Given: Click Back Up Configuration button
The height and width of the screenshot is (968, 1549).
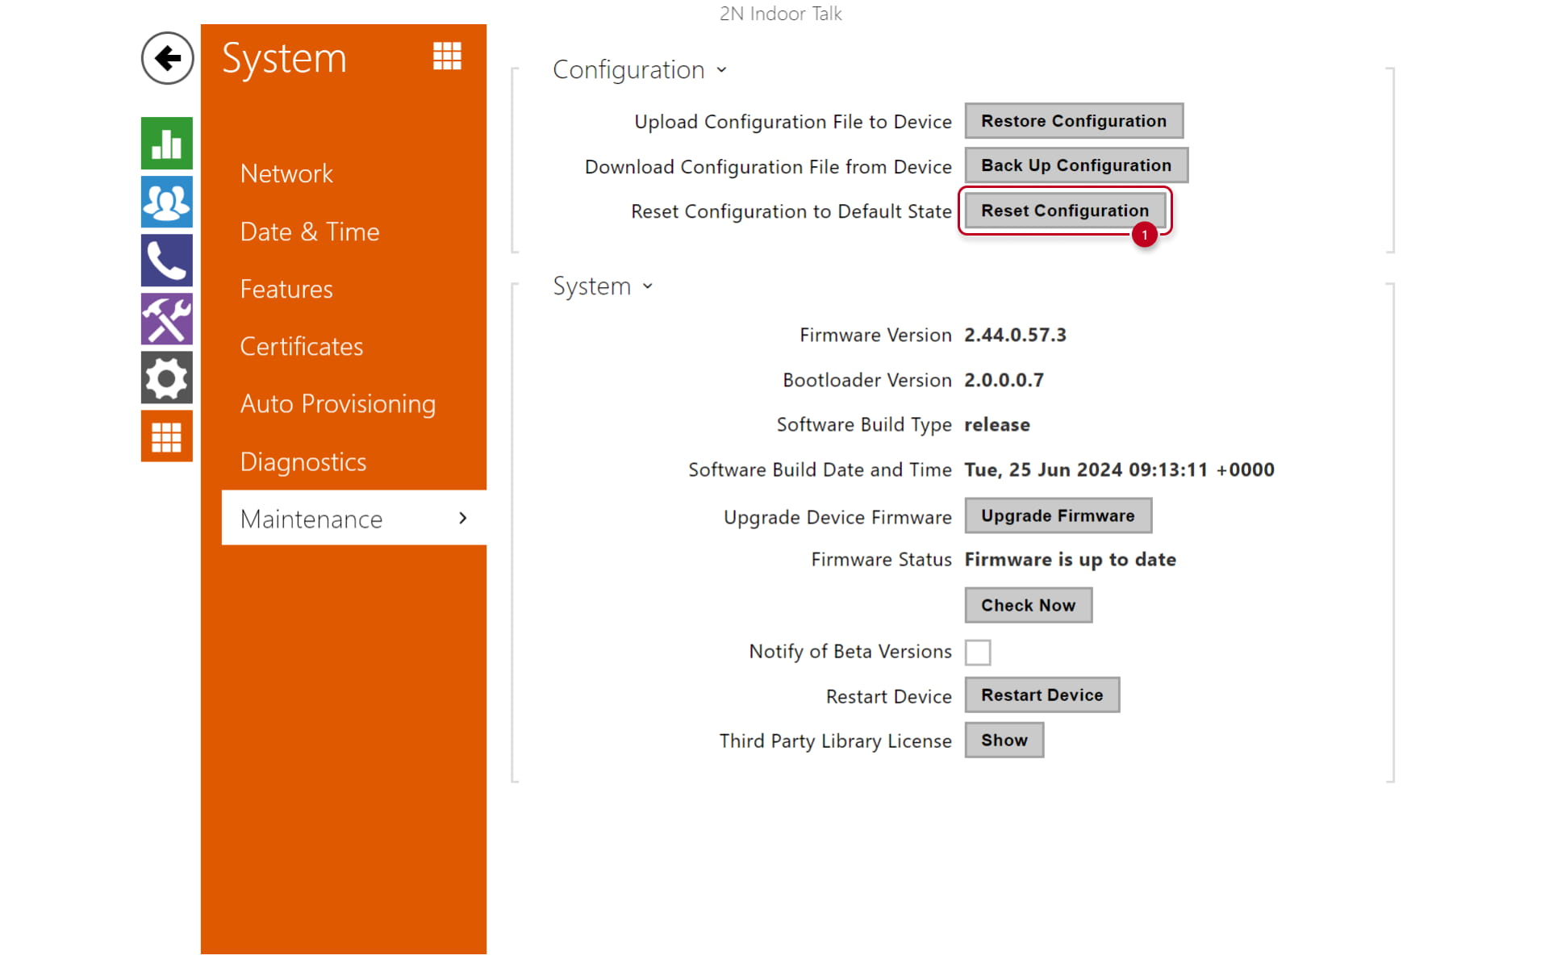Looking at the screenshot, I should tap(1076, 165).
